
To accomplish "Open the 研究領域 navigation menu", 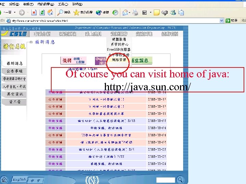I will tap(68, 34).
